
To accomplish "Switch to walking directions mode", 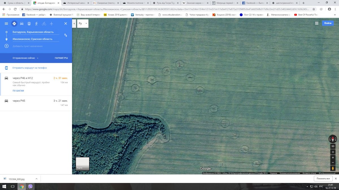I will point(36,24).
